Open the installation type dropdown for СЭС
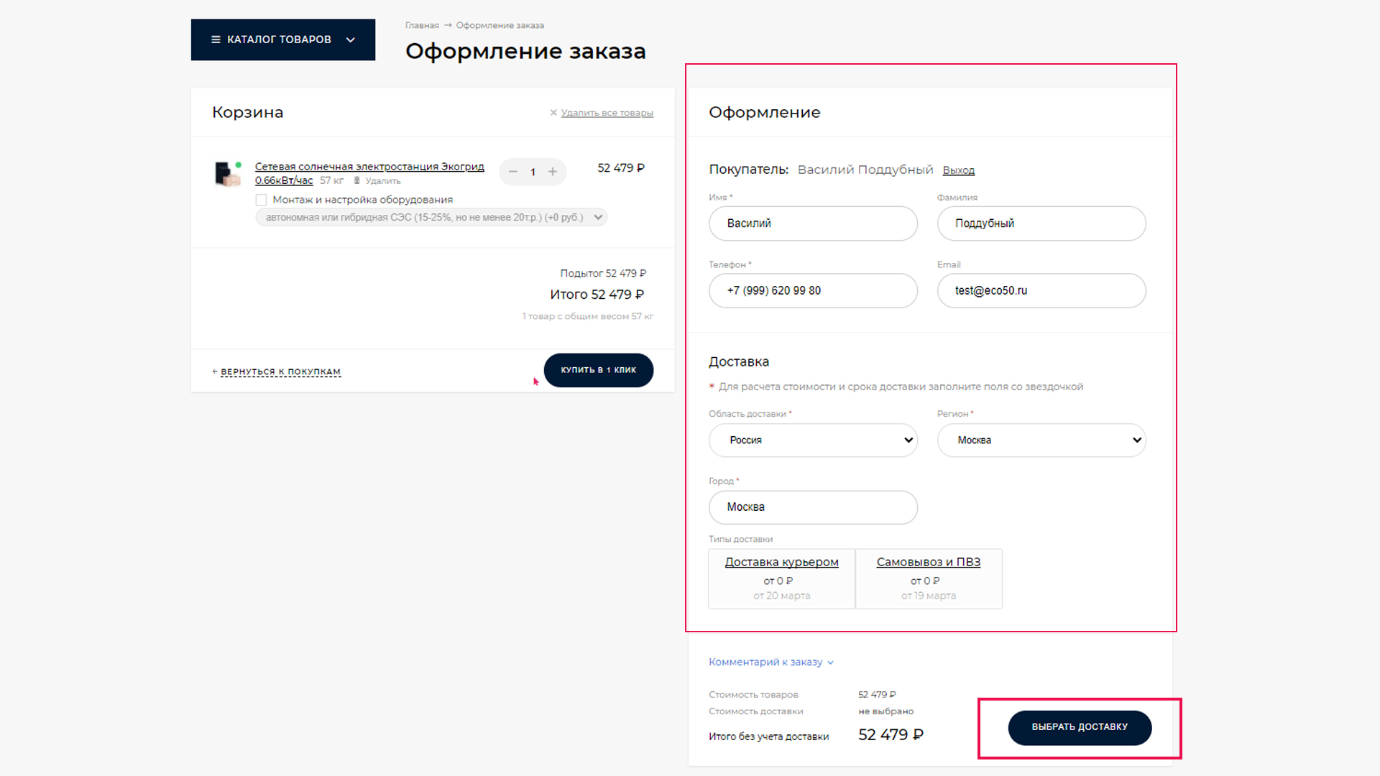Viewport: 1380px width, 776px height. pos(431,217)
